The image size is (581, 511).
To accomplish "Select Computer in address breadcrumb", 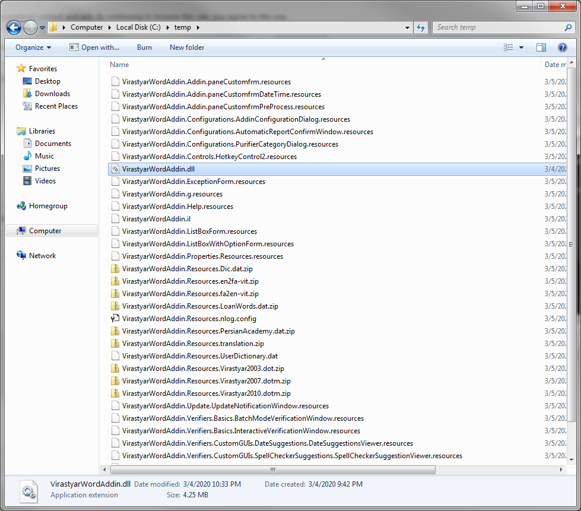I will 87,27.
